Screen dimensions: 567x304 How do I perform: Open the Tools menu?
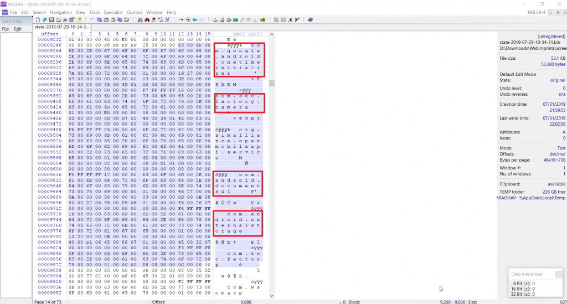pyautogui.click(x=95, y=12)
